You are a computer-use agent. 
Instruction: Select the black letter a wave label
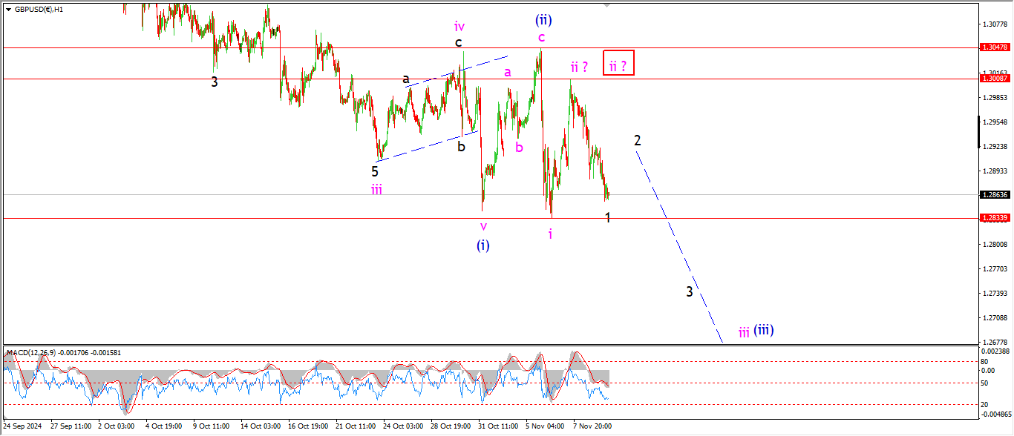[406, 79]
